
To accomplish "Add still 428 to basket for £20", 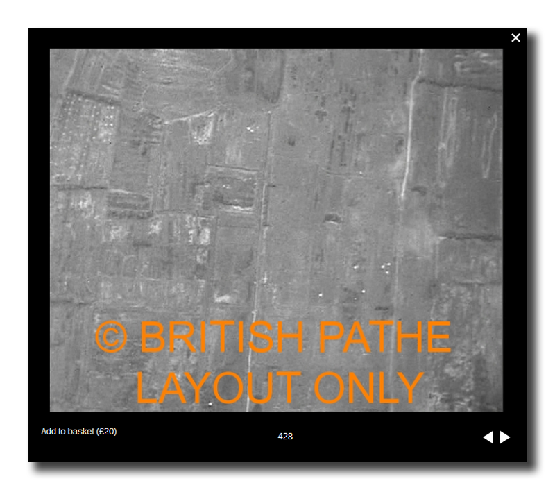I will 78,431.
